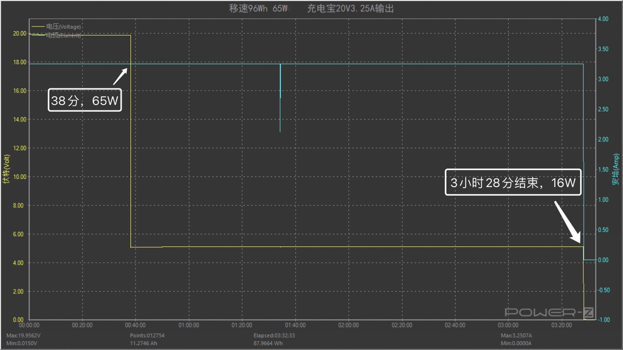The height and width of the screenshot is (350, 623).
Task: Click the 伏特(Volt) left axis title
Action: click(6, 170)
